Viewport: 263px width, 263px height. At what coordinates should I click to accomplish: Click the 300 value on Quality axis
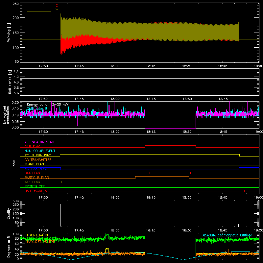tap(16, 201)
